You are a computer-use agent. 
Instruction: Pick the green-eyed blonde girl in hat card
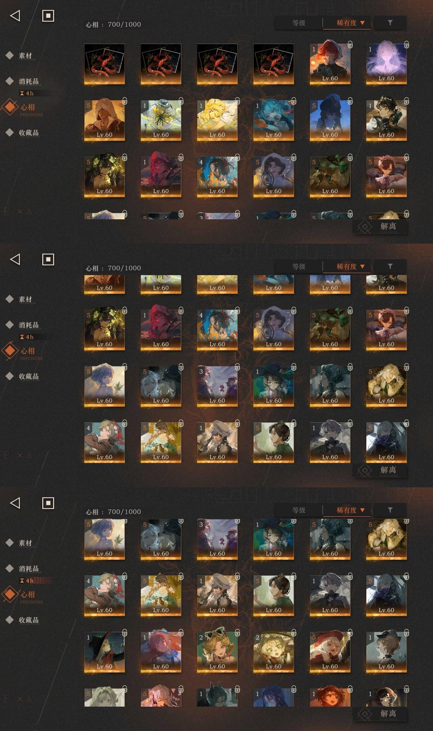pos(273,651)
